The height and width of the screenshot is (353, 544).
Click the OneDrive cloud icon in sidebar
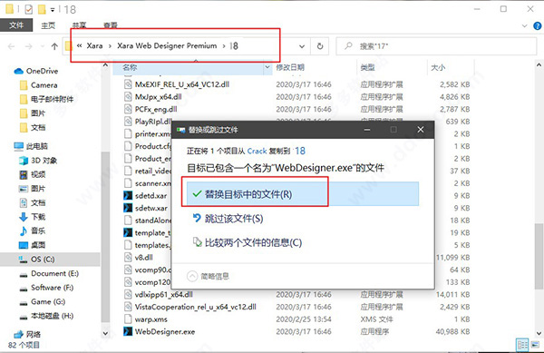click(18, 71)
